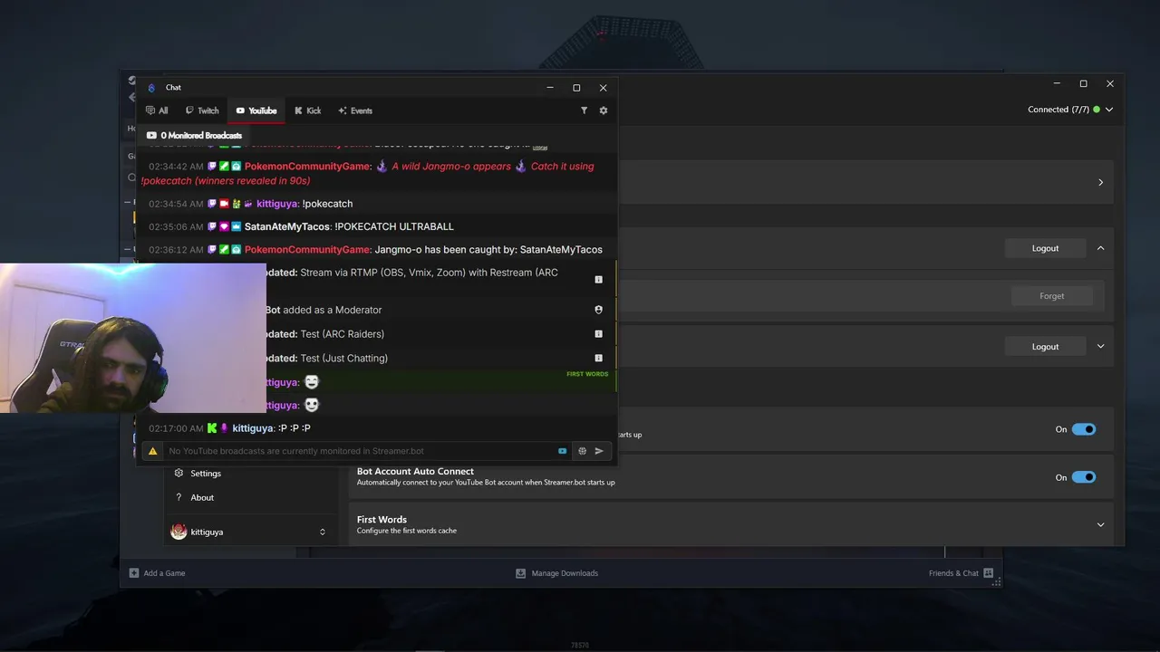The image size is (1160, 652).
Task: Click Manage Downloads link
Action: point(565,573)
